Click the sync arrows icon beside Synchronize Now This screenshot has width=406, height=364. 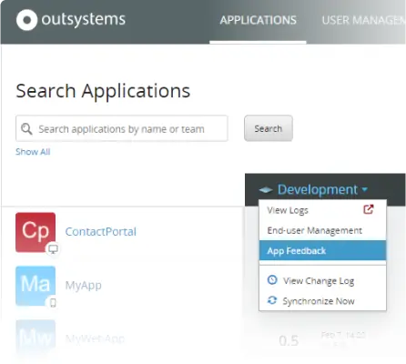272,300
